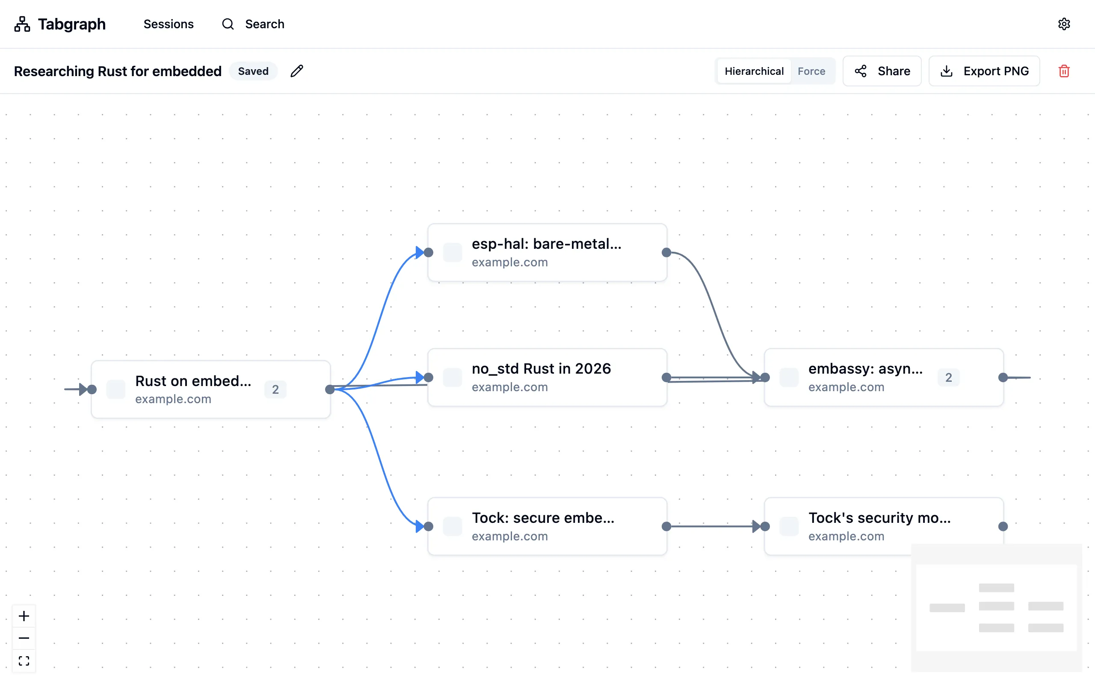The image size is (1095, 684).
Task: Click the Tabgraph logo icon
Action: [x=22, y=24]
